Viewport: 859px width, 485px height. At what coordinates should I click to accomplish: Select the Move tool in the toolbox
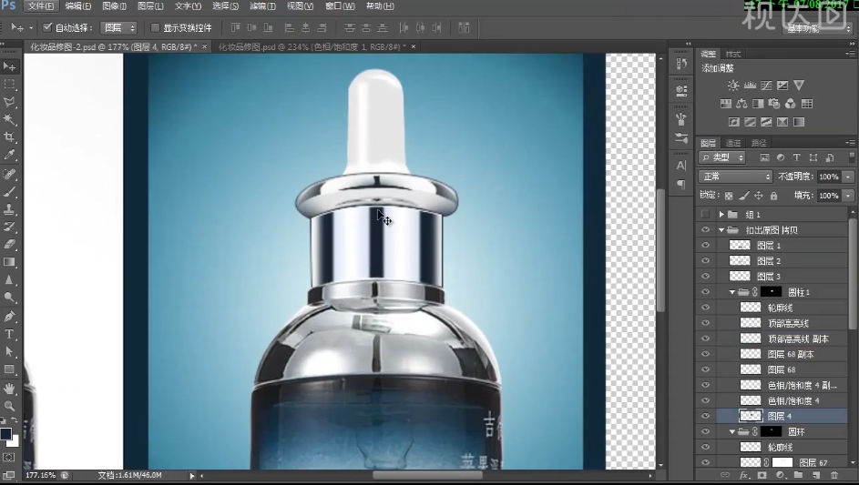pos(9,66)
